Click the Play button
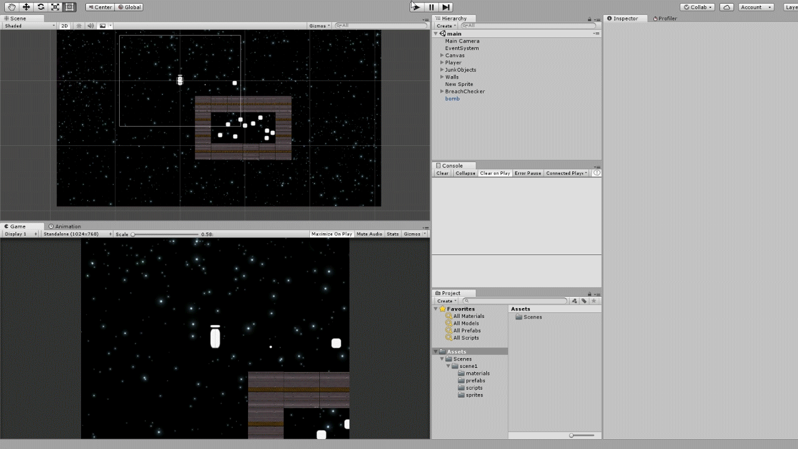Image resolution: width=798 pixels, height=449 pixels. pyautogui.click(x=416, y=7)
